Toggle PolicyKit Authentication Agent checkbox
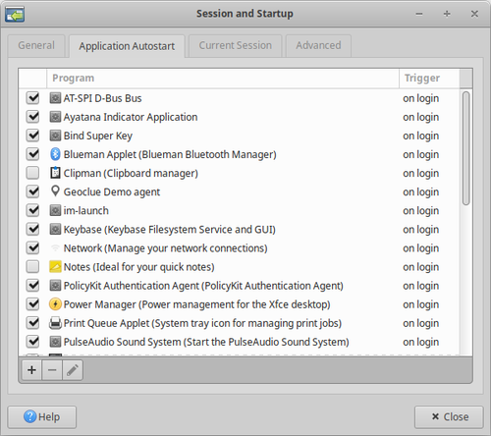The image size is (491, 436). (x=32, y=286)
